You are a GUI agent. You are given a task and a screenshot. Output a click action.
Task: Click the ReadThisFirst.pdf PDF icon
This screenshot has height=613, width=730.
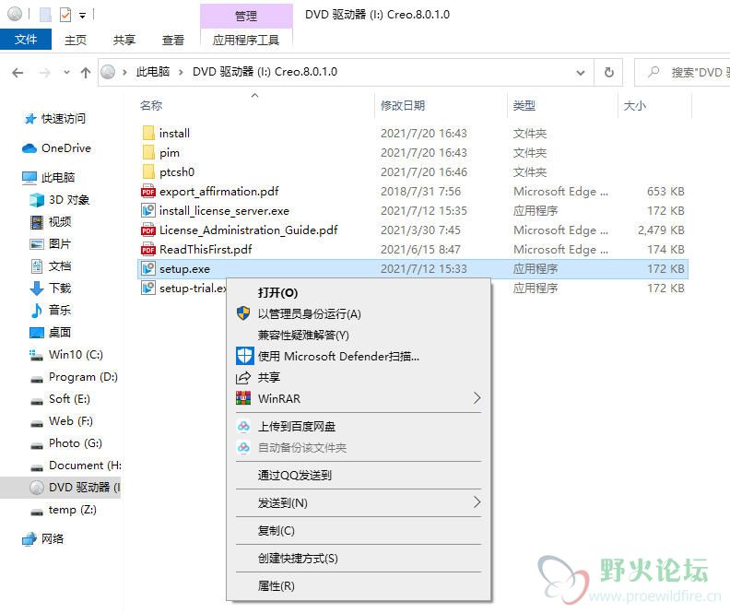[148, 250]
